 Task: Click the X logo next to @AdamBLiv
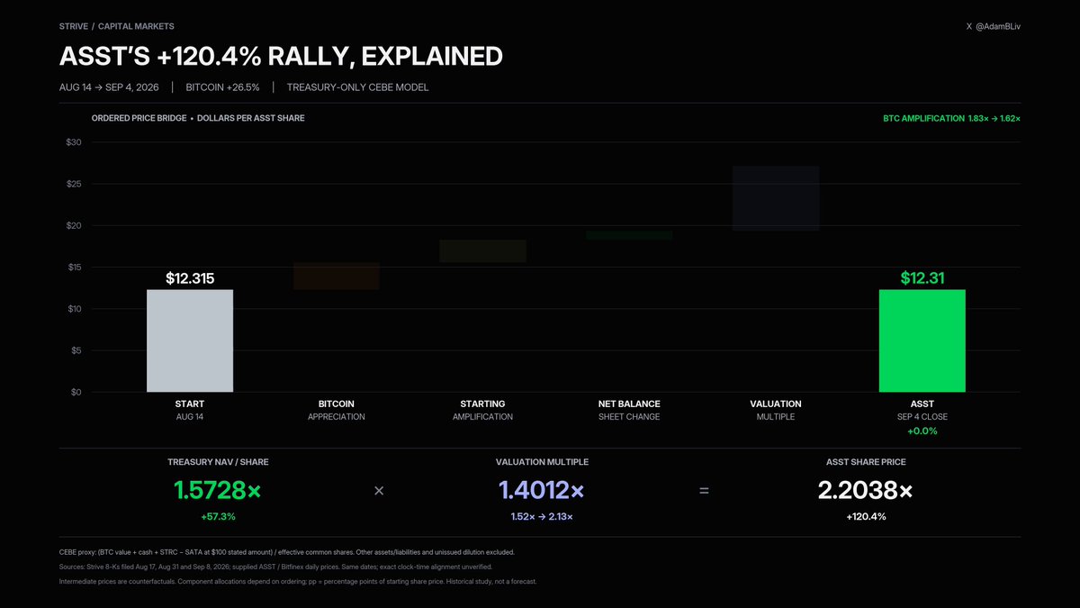(968, 27)
